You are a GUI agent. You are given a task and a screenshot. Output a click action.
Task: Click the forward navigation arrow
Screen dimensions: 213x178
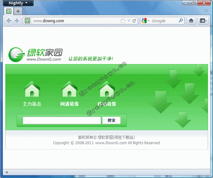tap(17, 21)
